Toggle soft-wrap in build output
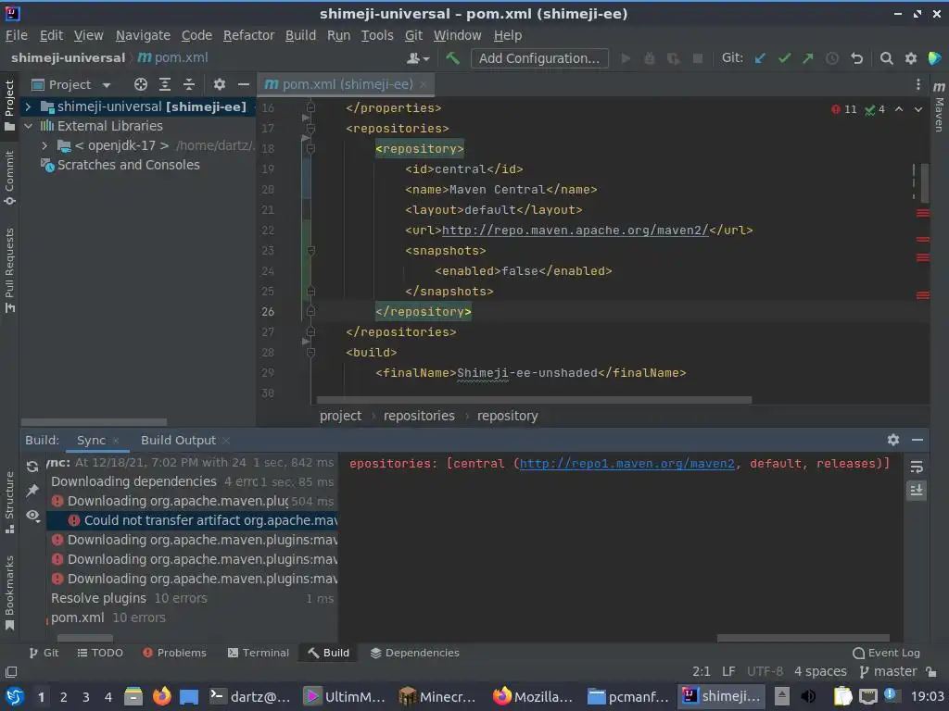Image resolution: width=949 pixels, height=711 pixels. [x=917, y=467]
